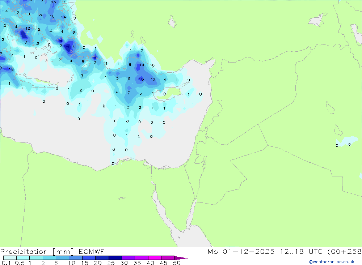
Task: Click the '16' precipitation value on map
Action: [11, 69]
